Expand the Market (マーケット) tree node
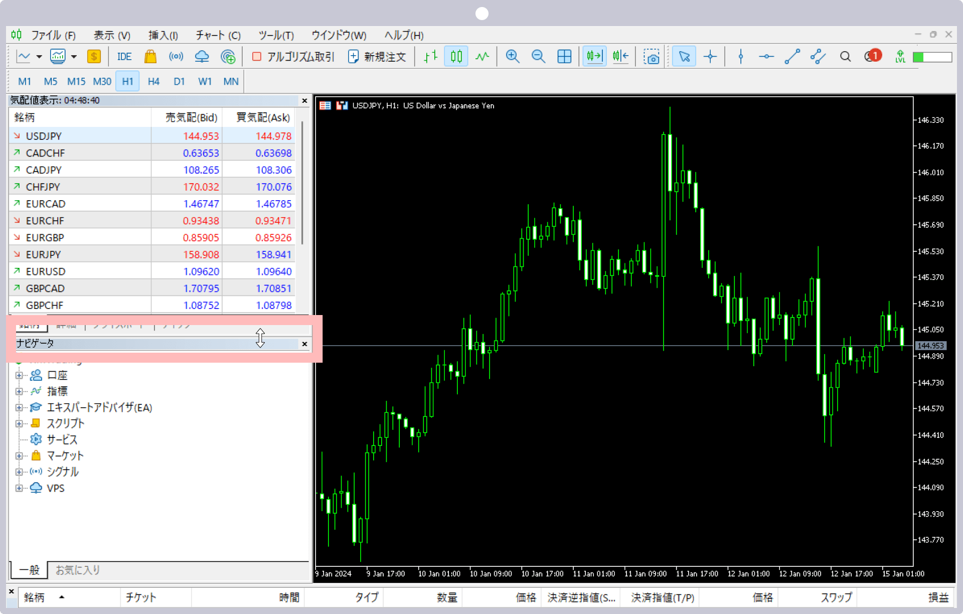 (x=19, y=455)
